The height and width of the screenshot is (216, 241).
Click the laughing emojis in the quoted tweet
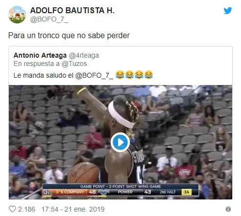134,75
